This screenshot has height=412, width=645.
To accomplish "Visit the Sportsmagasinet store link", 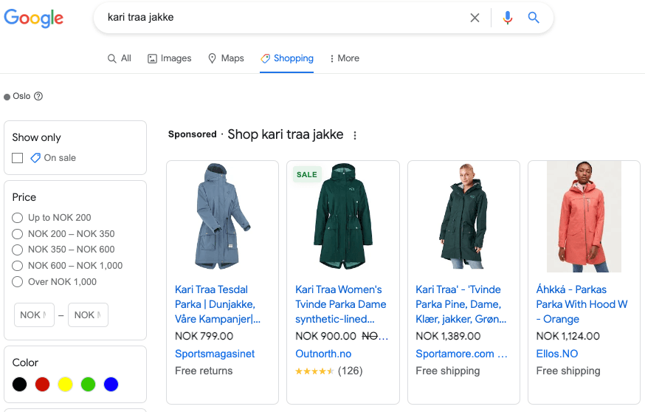I will [215, 354].
